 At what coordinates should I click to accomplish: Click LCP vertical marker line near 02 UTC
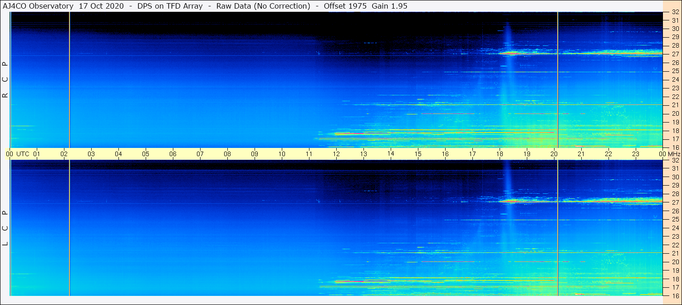click(69, 228)
